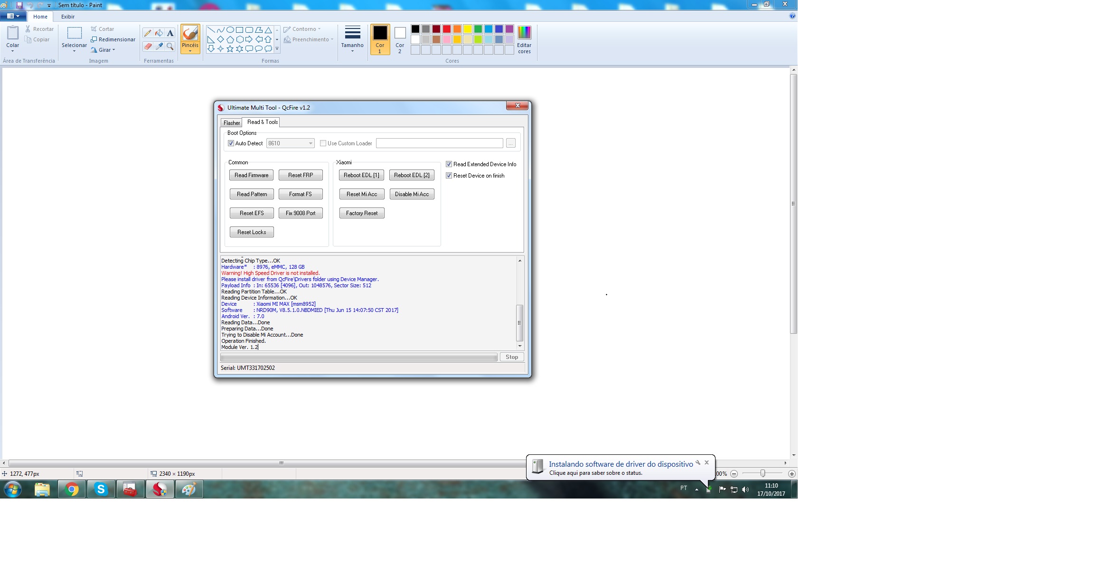Click the Paint Help icon
1111x565 pixels.
coord(792,16)
